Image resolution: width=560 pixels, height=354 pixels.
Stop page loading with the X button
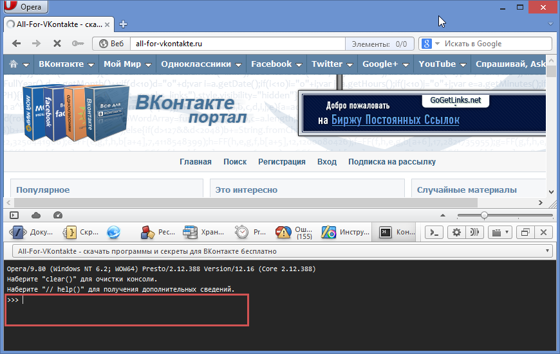(57, 44)
